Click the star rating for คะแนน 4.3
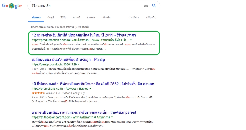This screenshot has height=130, width=246. [38, 93]
